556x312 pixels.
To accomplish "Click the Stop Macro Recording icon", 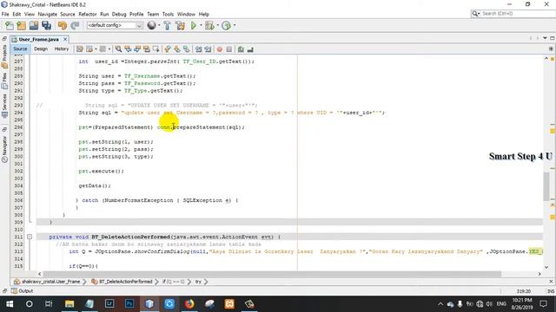I will (x=229, y=49).
